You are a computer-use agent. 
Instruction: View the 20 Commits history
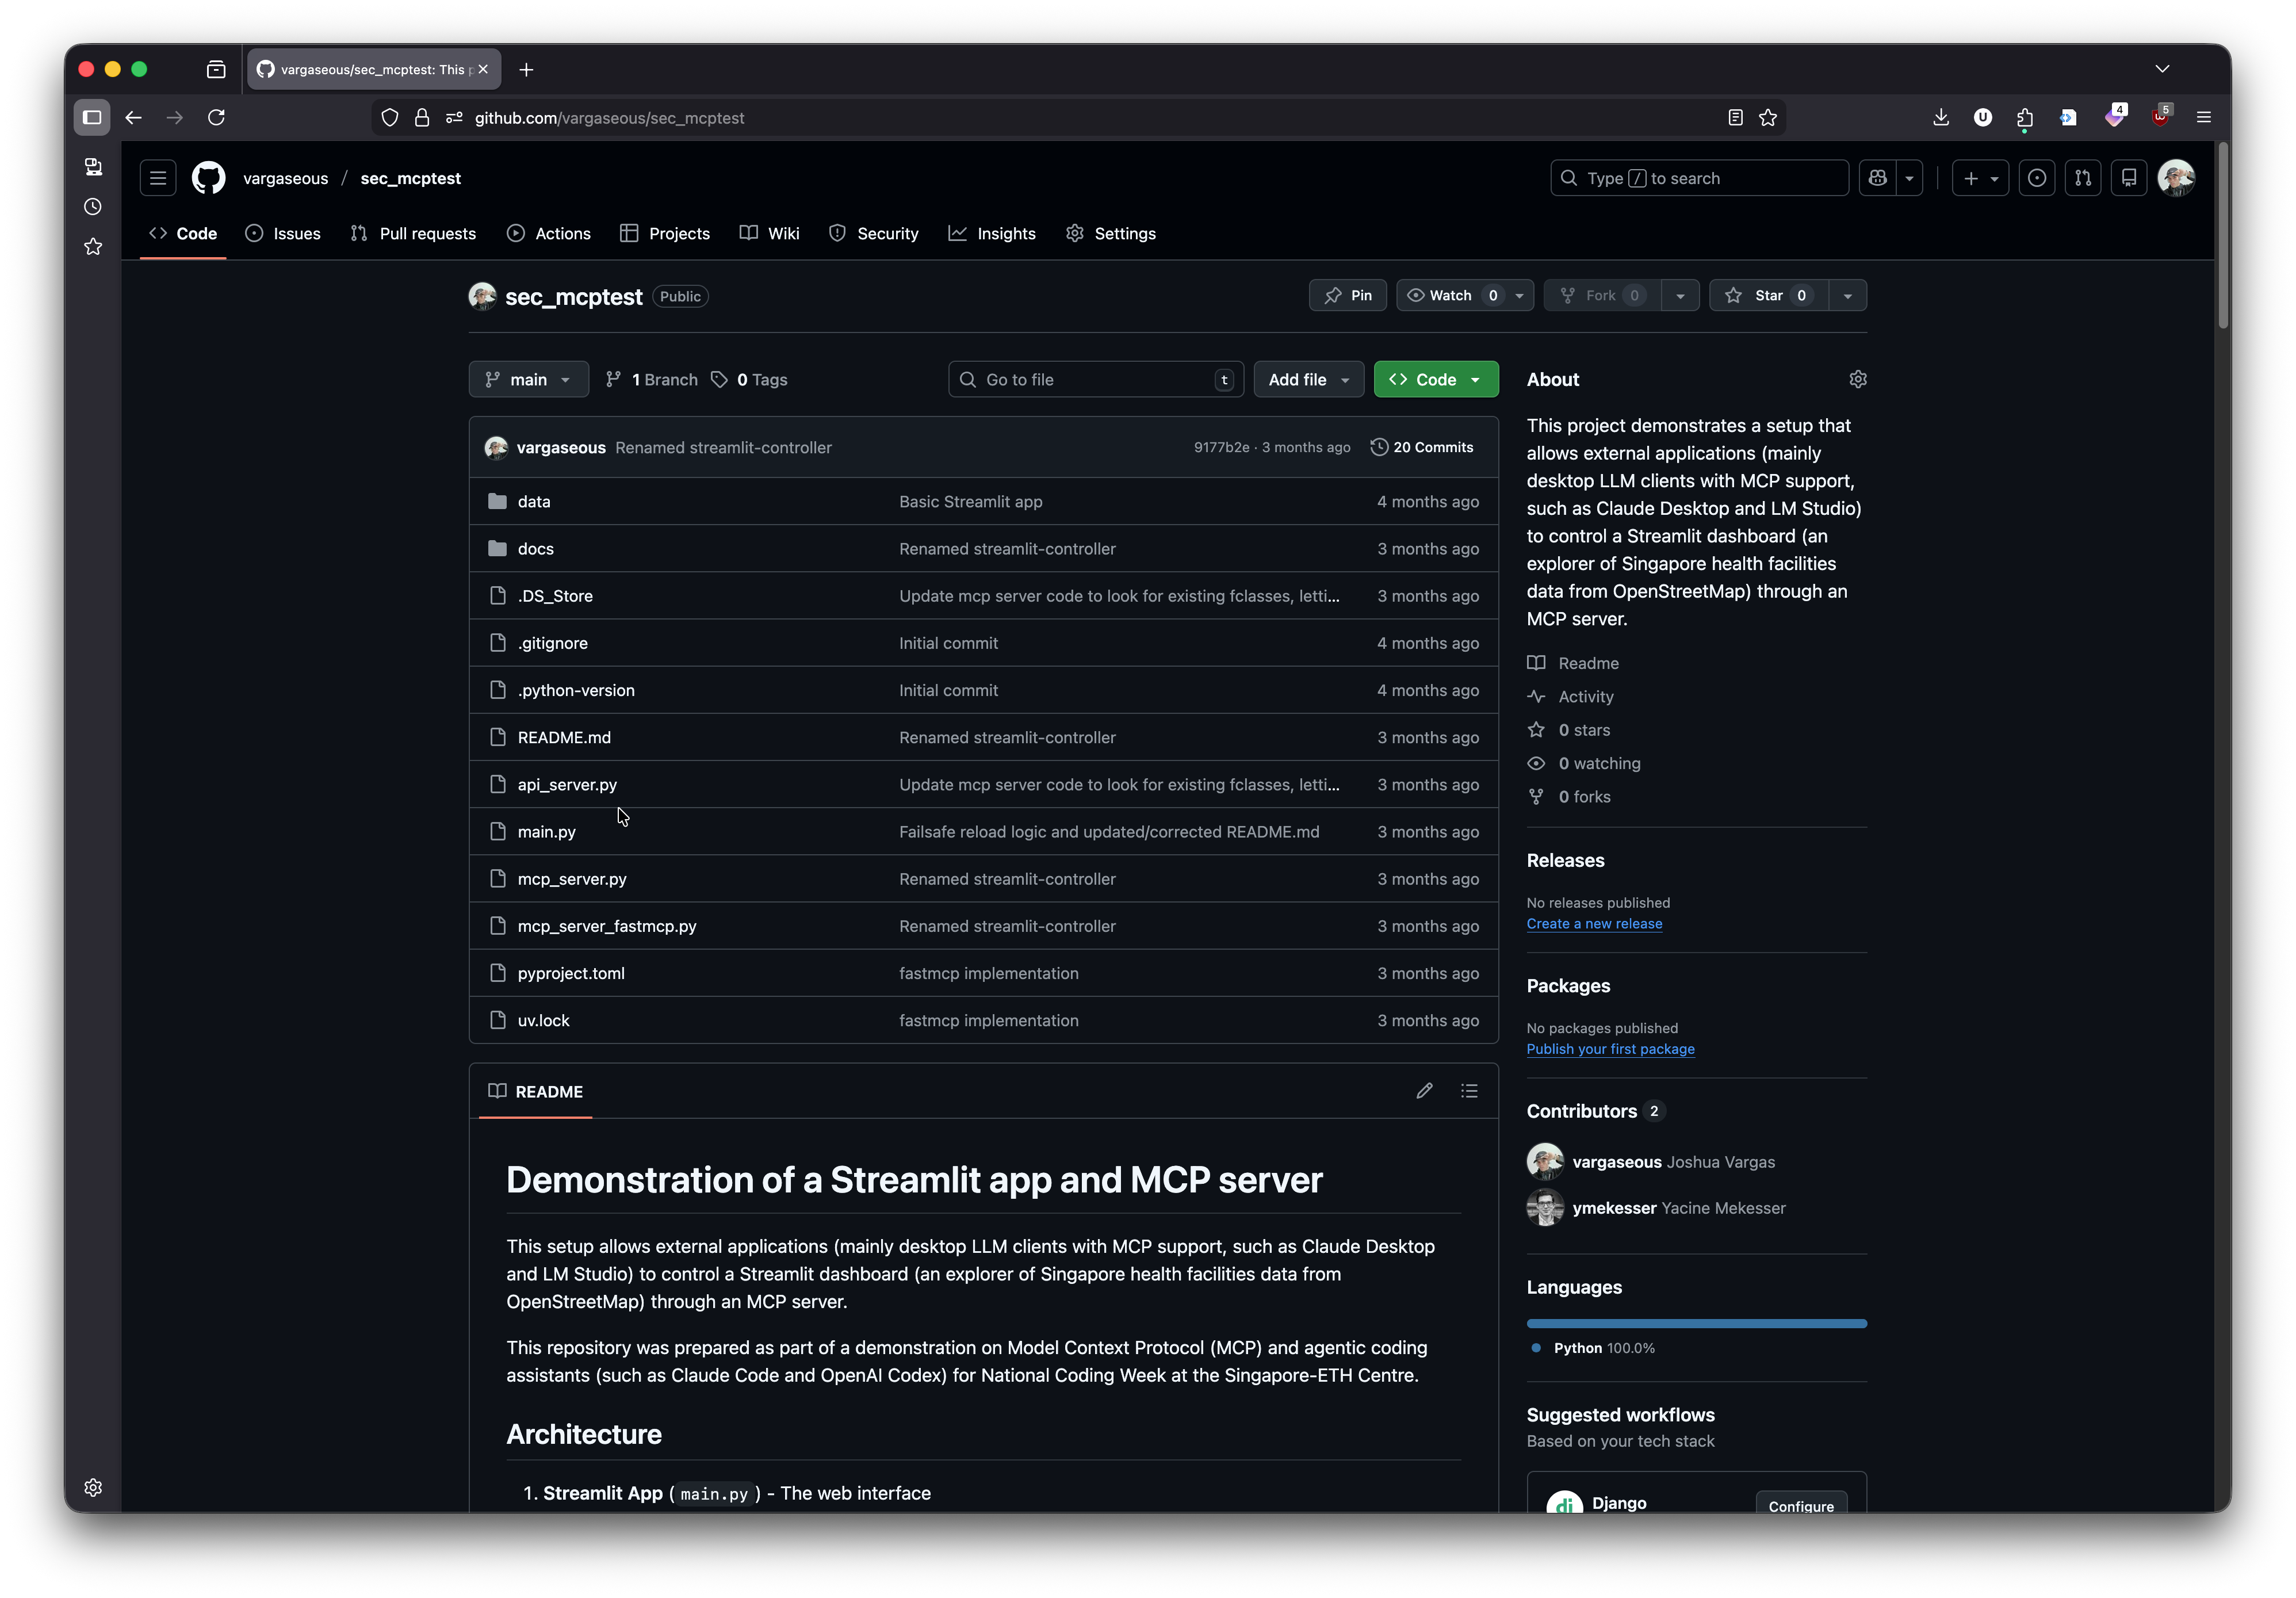[1422, 447]
